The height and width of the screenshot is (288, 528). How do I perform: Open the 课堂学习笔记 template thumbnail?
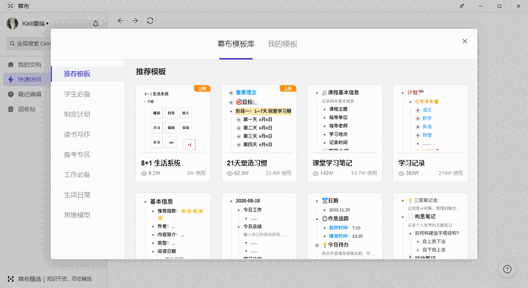(x=345, y=119)
